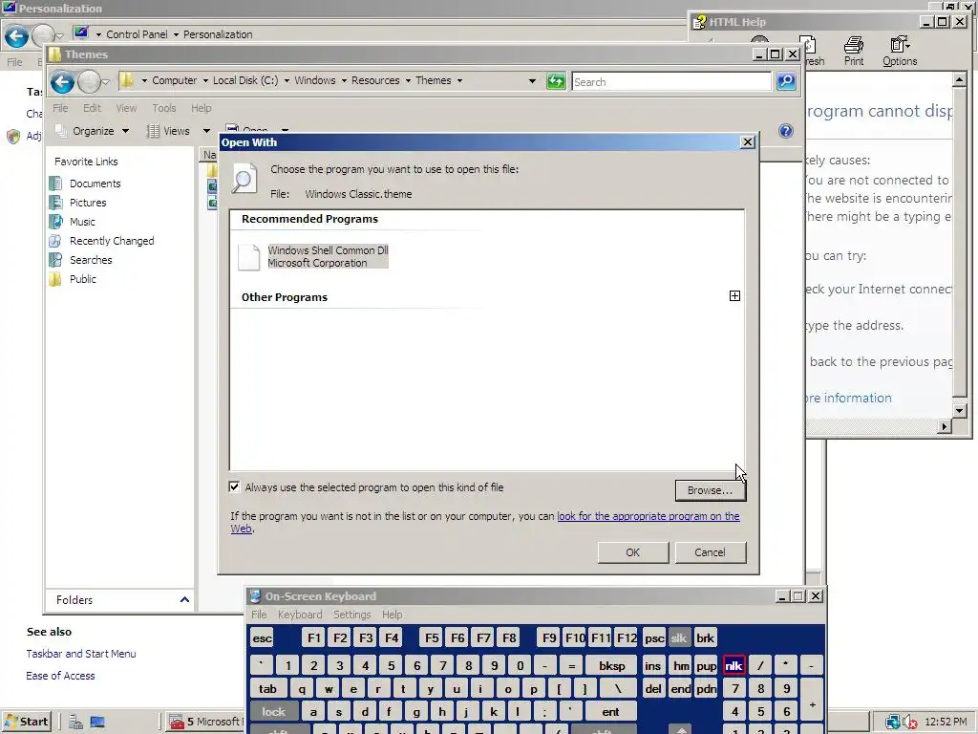
Task: Collapse the Folders pane arrow
Action: tap(184, 600)
